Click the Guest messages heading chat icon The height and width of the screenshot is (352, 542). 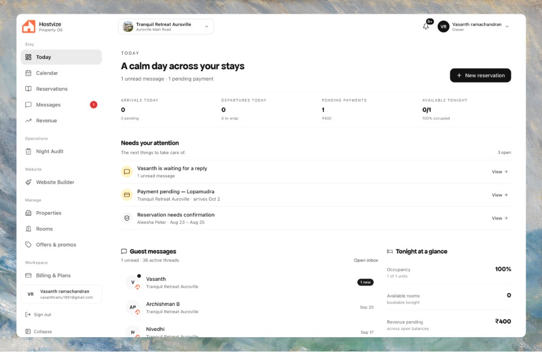(124, 251)
